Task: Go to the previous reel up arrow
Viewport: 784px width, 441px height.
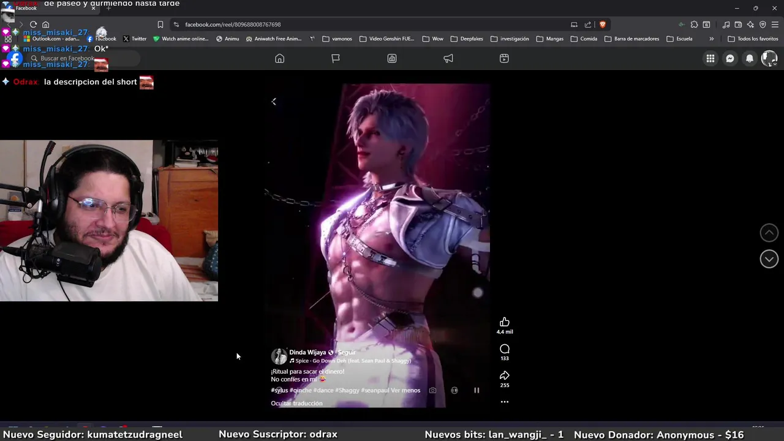Action: (x=769, y=233)
